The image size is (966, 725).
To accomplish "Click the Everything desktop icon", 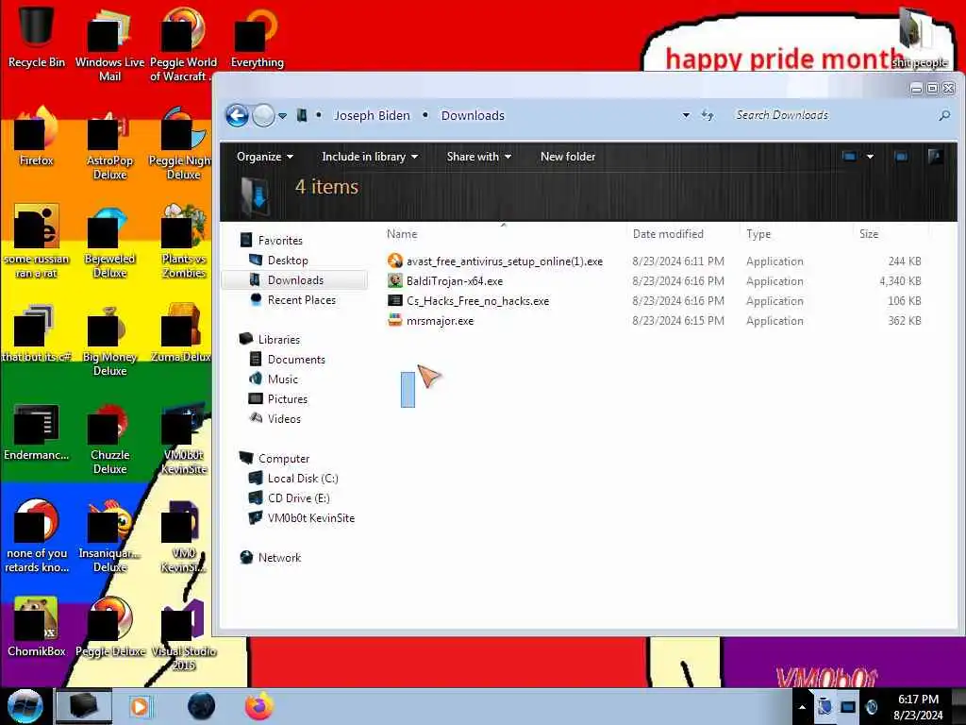I will point(257,37).
